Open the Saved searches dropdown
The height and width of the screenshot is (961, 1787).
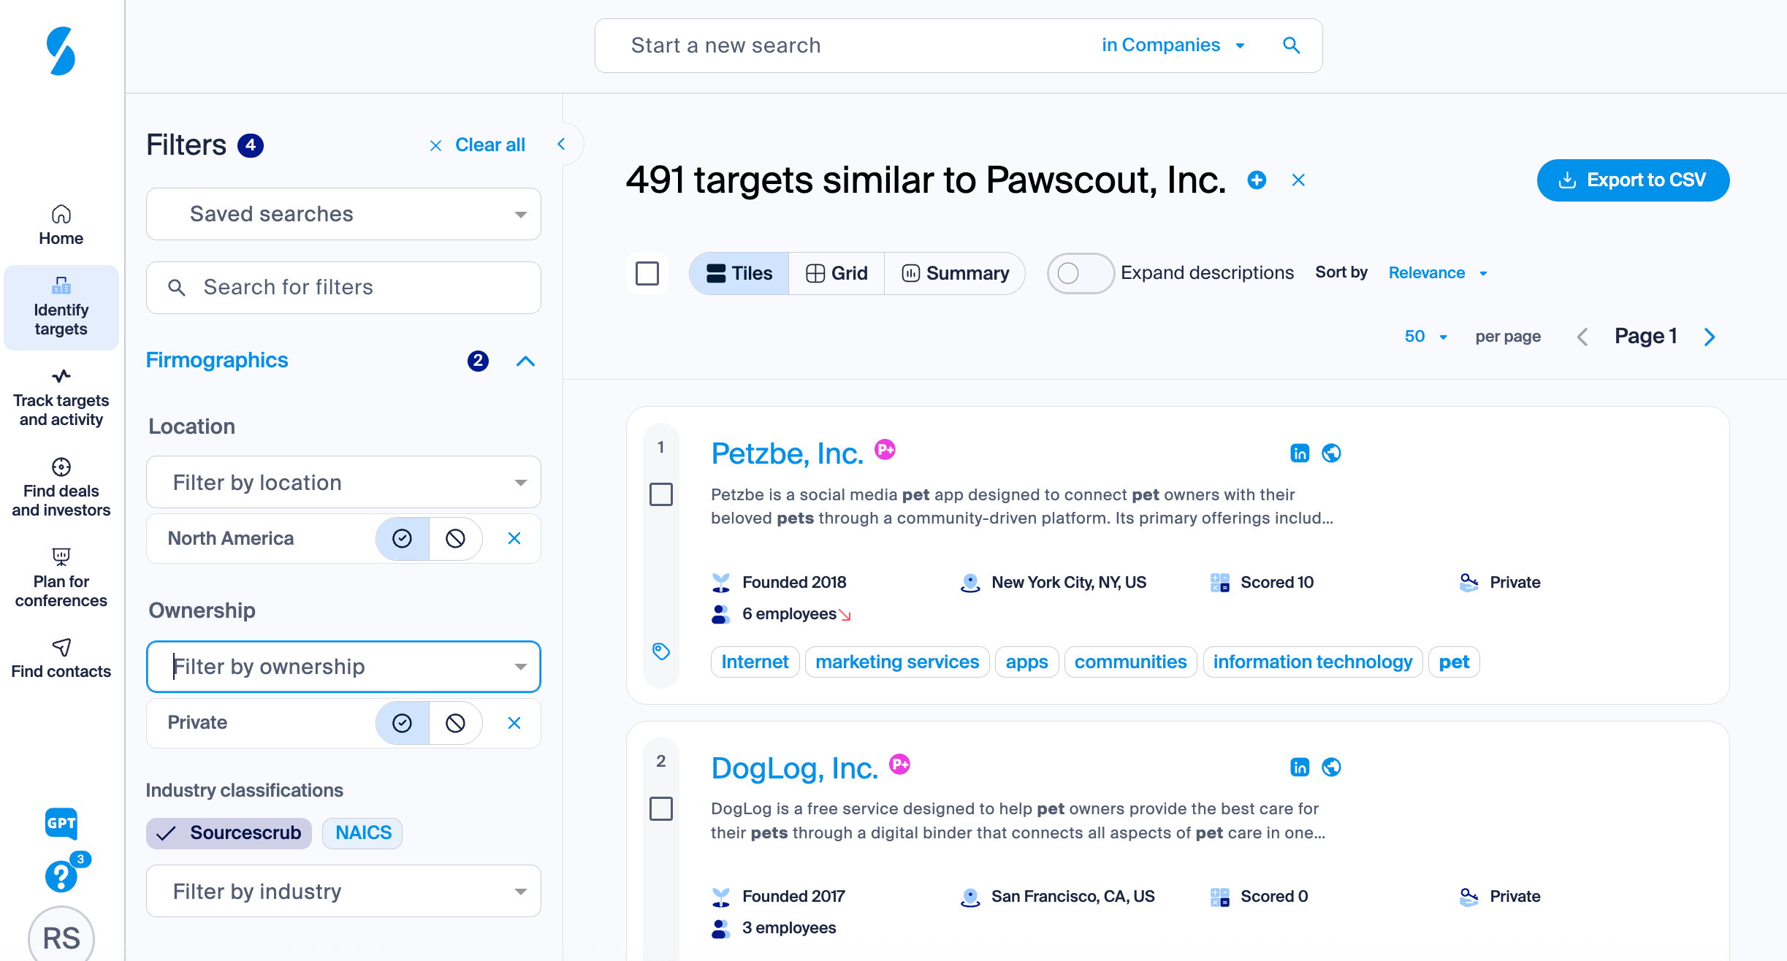[x=343, y=214]
